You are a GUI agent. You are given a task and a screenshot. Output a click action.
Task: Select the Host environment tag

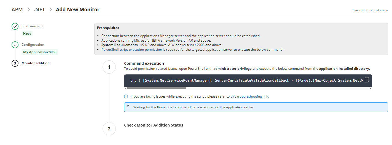(27, 34)
